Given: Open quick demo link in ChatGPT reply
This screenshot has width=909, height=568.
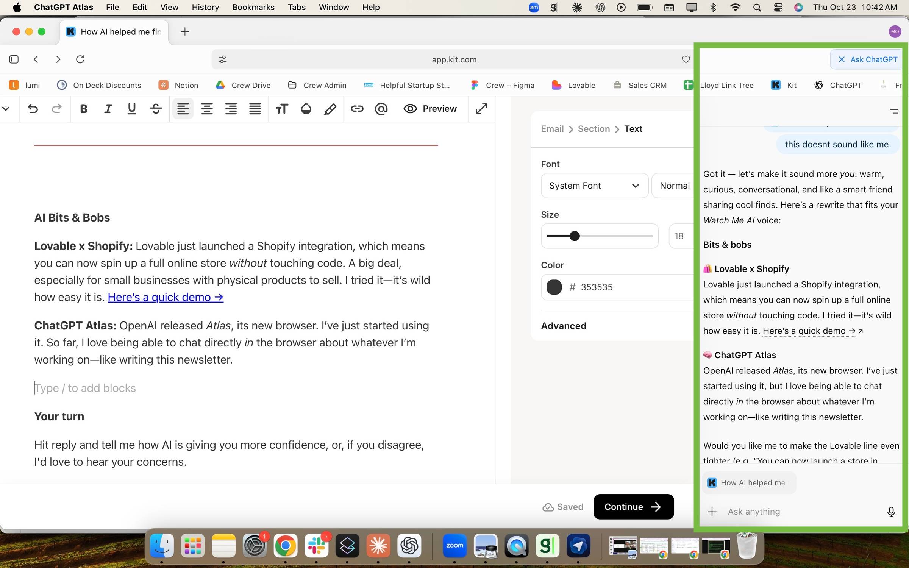Looking at the screenshot, I should [x=809, y=331].
